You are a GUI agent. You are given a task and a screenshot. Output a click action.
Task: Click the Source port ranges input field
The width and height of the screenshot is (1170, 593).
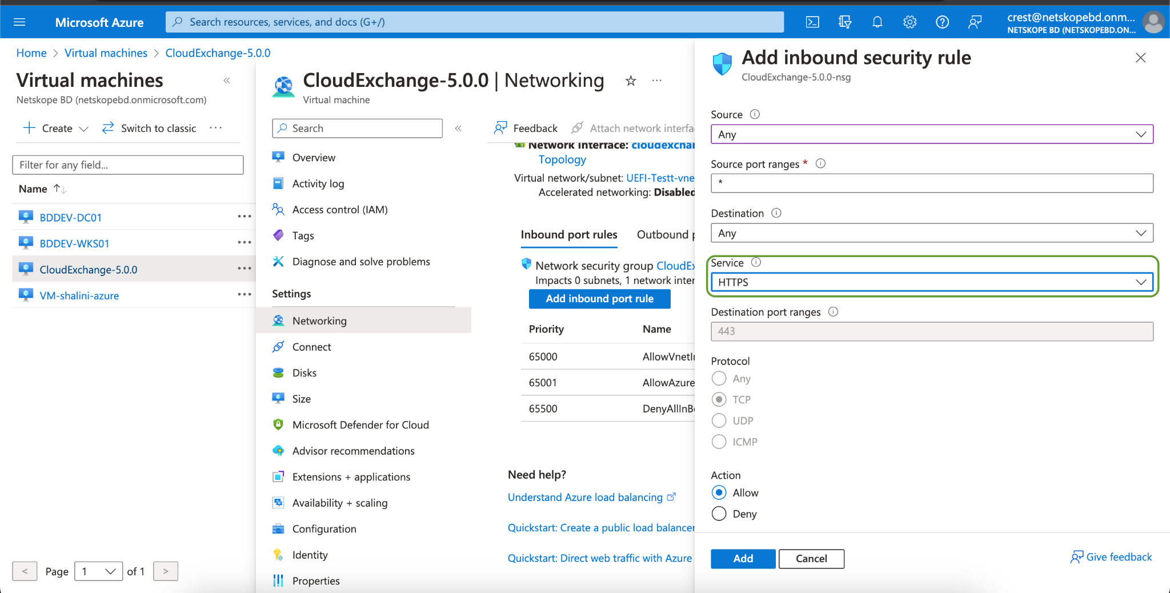click(x=932, y=183)
